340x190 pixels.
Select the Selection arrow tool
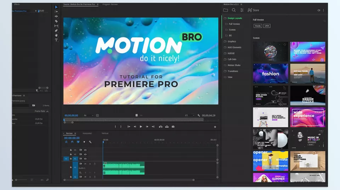(56, 7)
